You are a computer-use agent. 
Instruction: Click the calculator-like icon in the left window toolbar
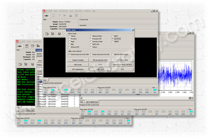pos(27,46)
